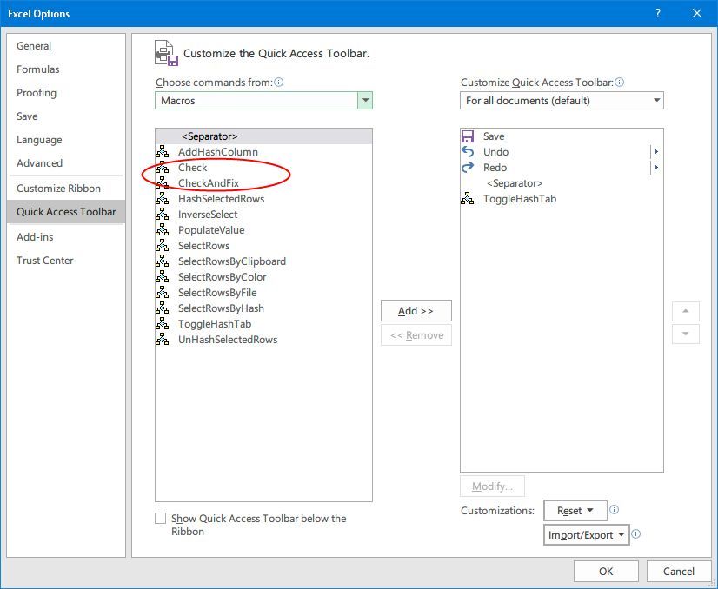Click the Add >> button
The height and width of the screenshot is (589, 718).
click(x=416, y=311)
